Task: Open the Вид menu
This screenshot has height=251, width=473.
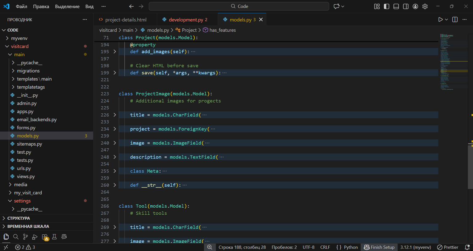Action: pyautogui.click(x=89, y=6)
